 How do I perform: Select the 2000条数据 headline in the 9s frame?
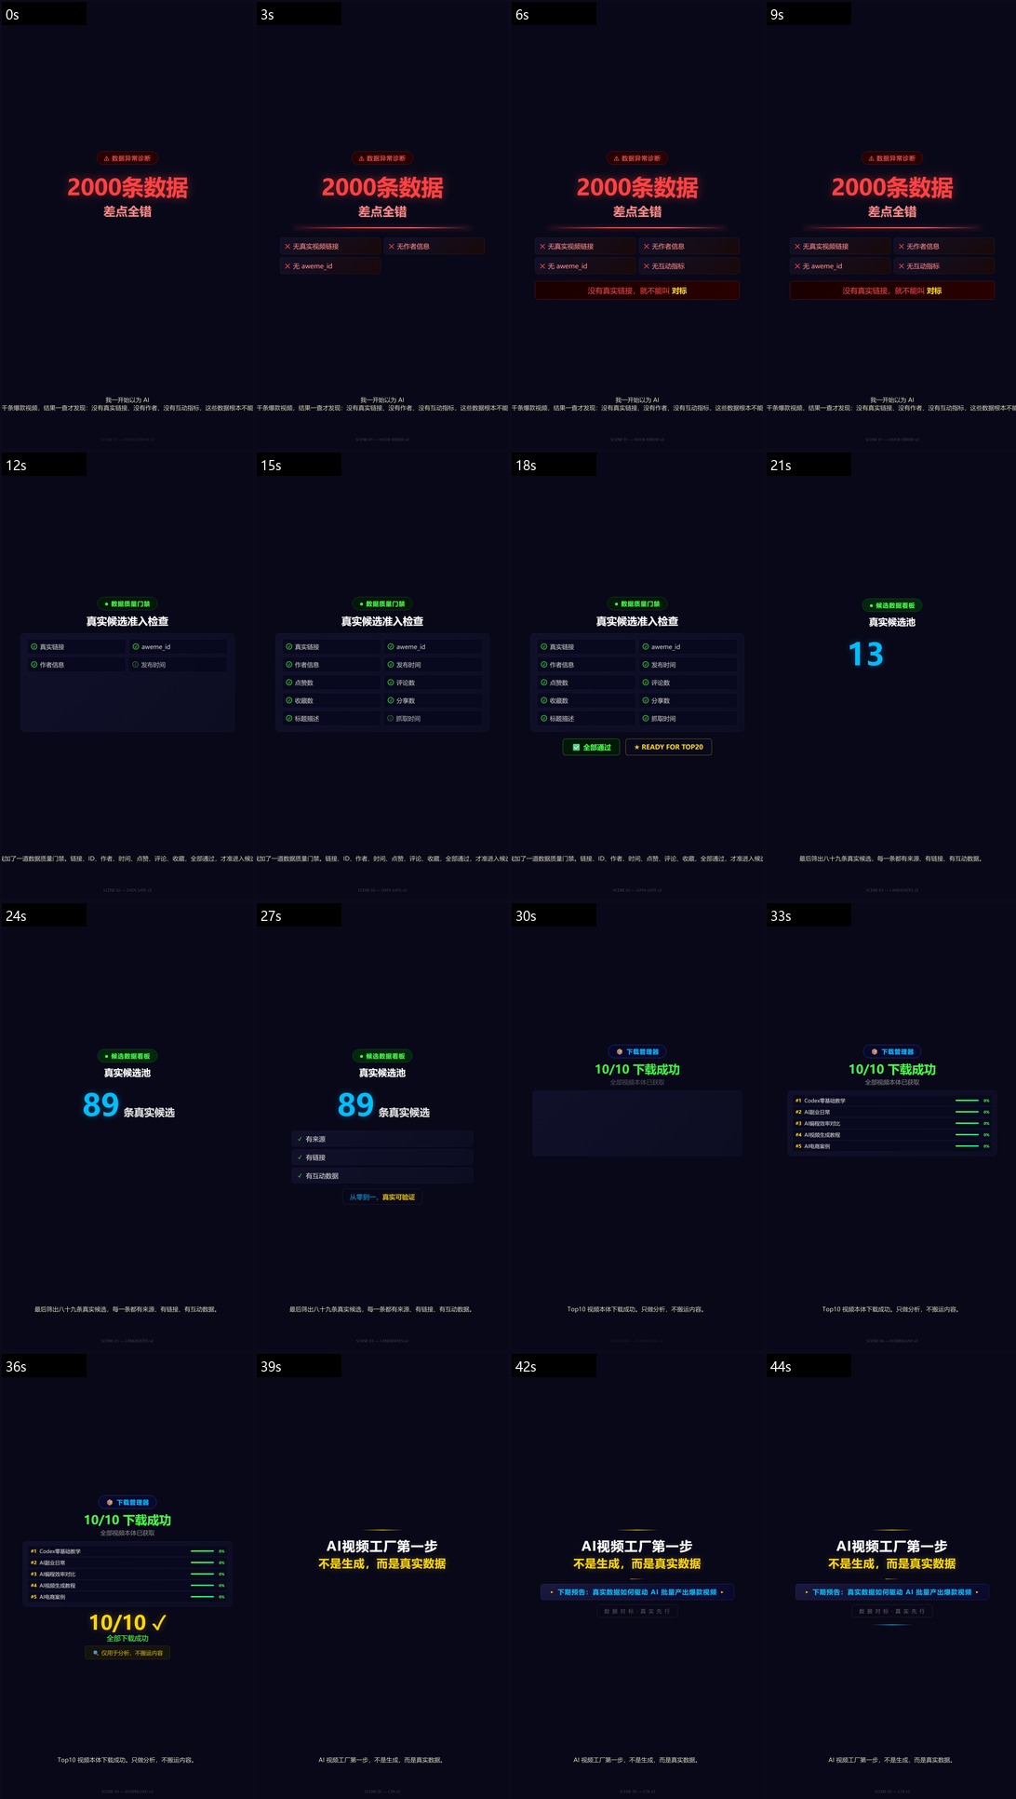(x=892, y=187)
